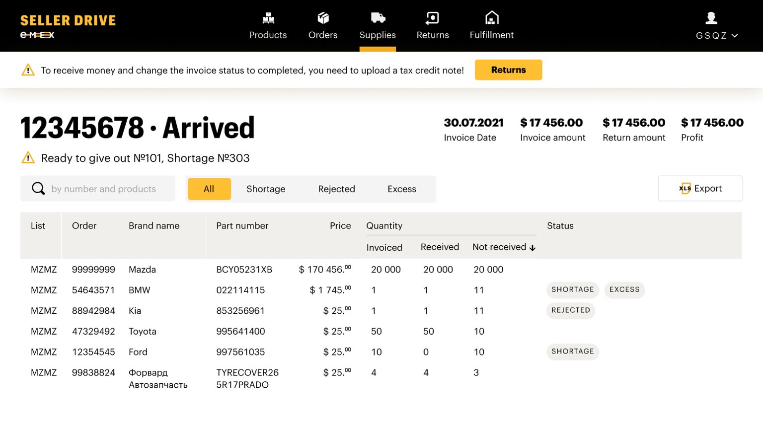The image size is (763, 422).
Task: Go to the Orders section
Action: click(x=323, y=26)
